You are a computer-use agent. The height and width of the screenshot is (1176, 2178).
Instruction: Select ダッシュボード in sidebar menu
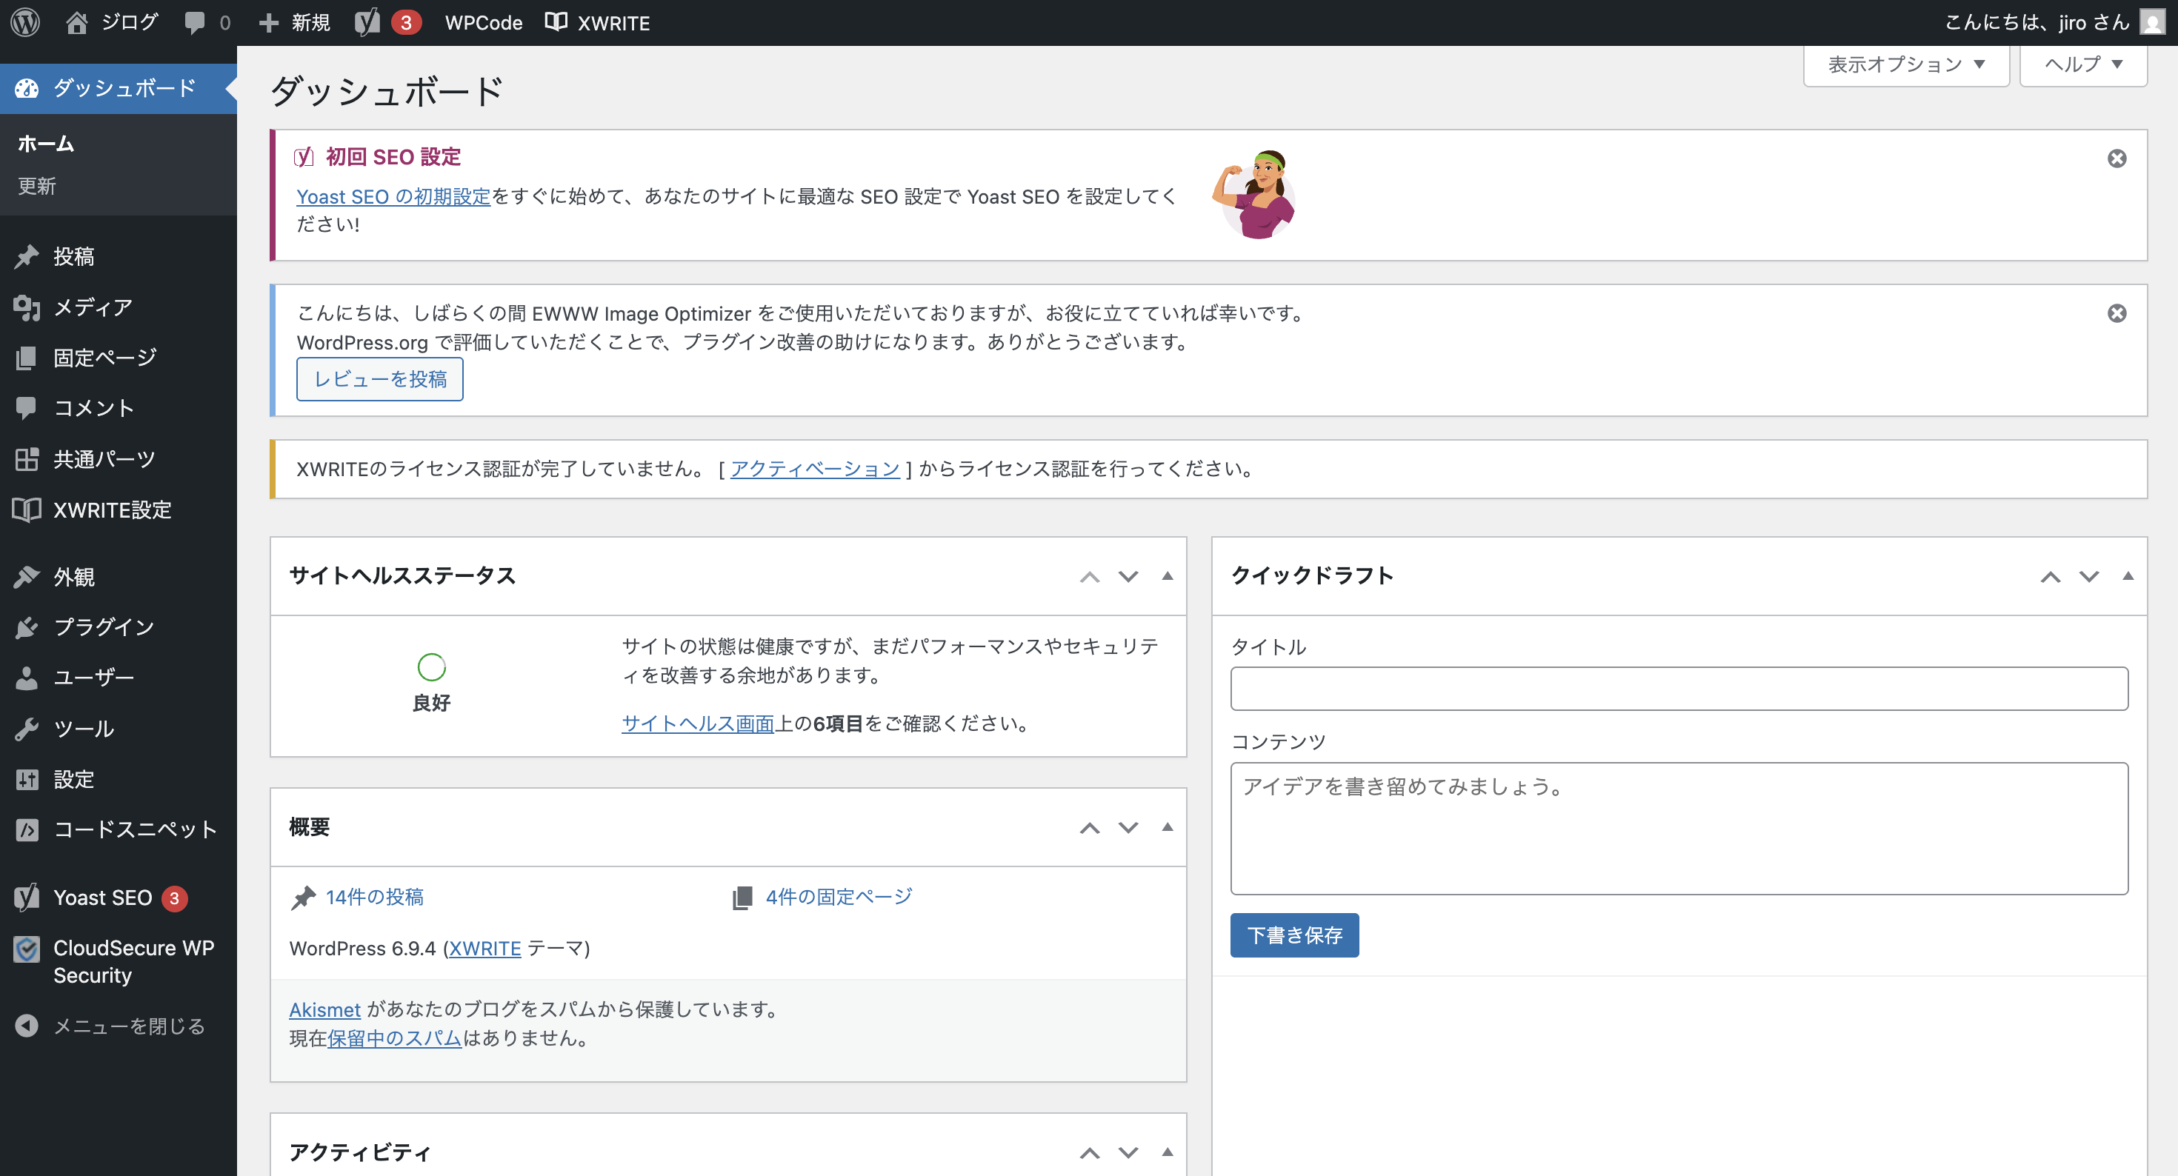(119, 88)
